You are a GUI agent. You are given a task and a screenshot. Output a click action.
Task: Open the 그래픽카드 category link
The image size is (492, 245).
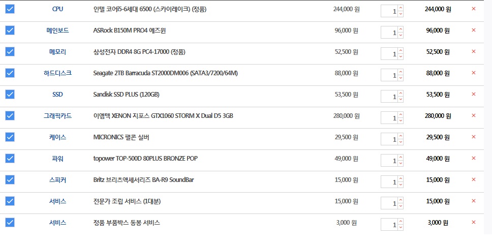point(57,116)
